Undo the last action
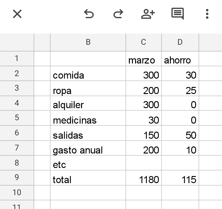This screenshot has width=222, height=209. coord(89,14)
